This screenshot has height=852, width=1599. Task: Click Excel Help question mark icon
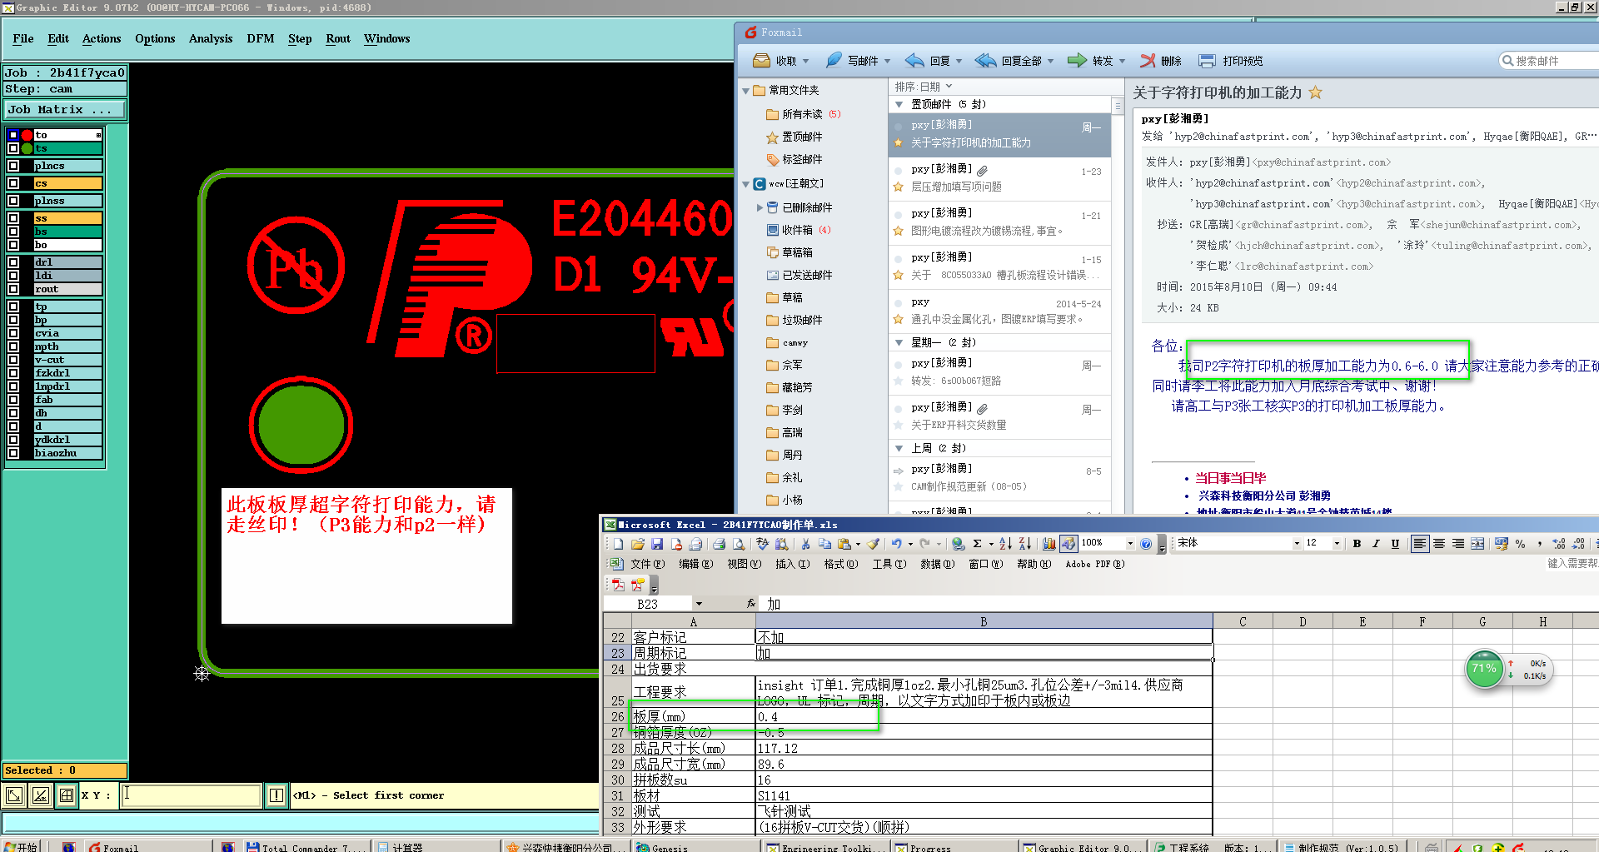pyautogui.click(x=1146, y=544)
